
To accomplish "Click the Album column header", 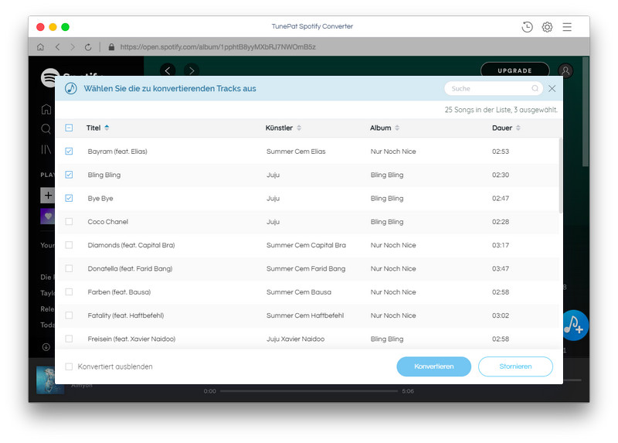I will pos(380,128).
